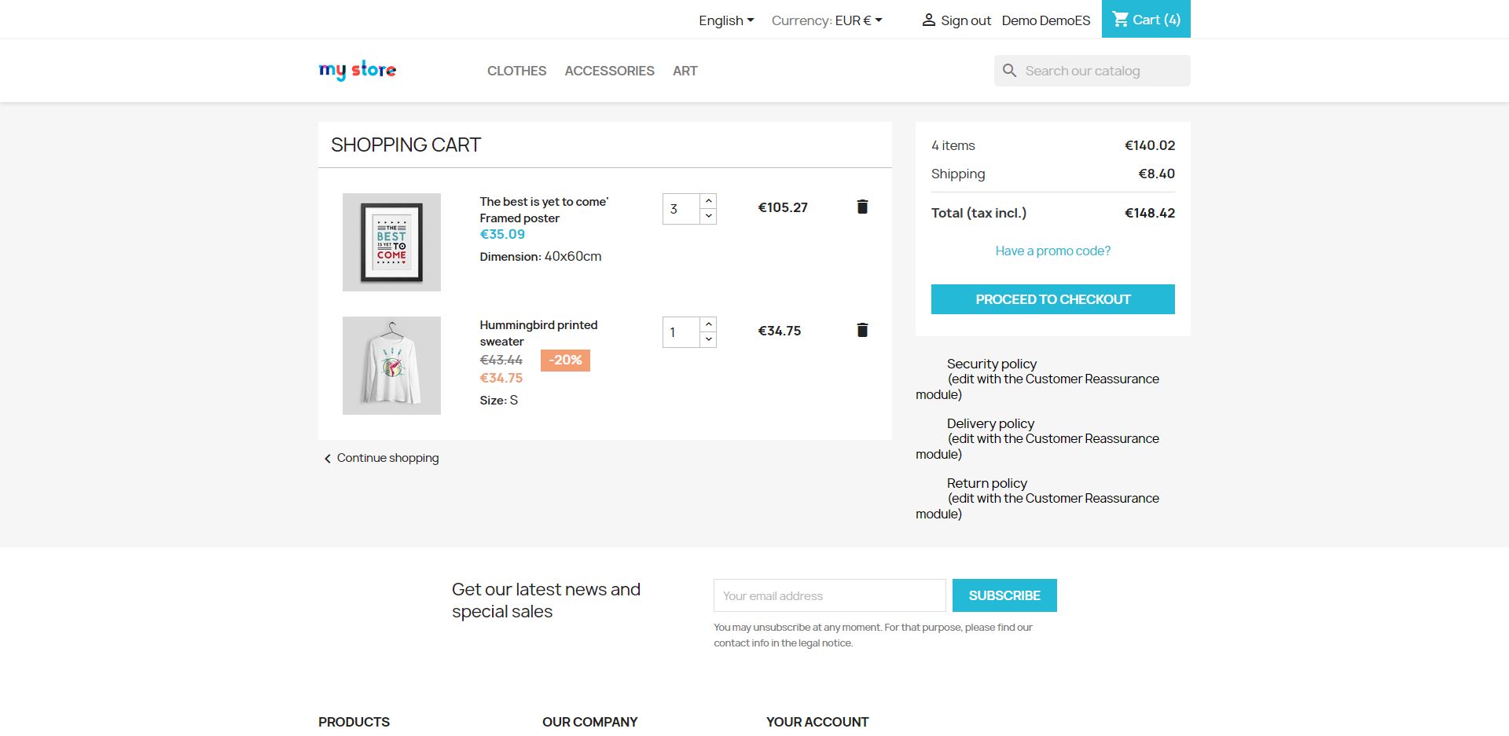Increase framed poster quantity with up arrow

[708, 201]
